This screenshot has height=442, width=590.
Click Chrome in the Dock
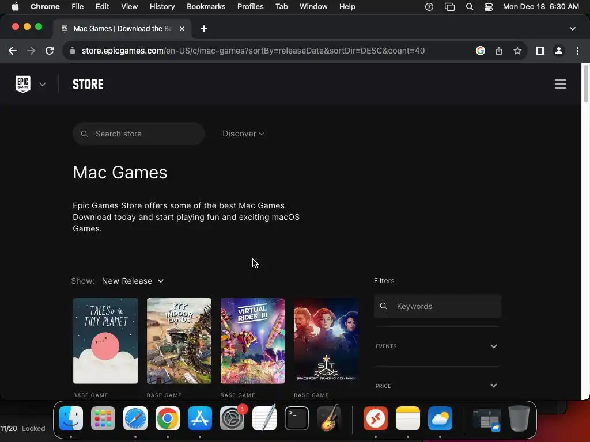pos(168,418)
